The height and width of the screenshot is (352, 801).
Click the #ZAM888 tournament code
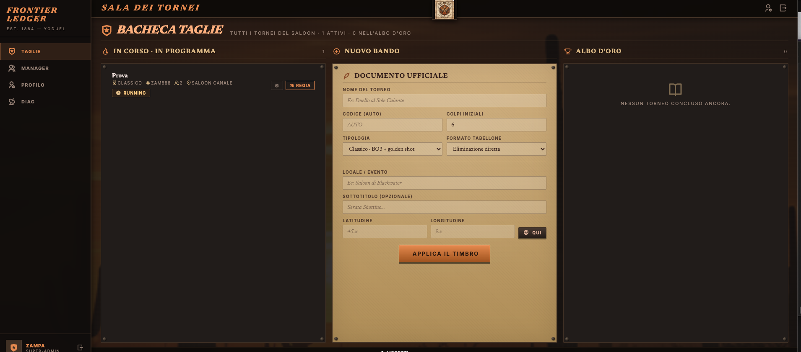click(x=158, y=83)
